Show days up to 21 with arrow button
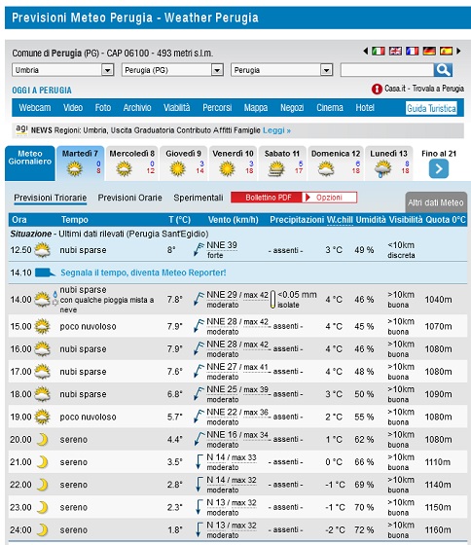Screen dimensions: 471x545 [439, 168]
